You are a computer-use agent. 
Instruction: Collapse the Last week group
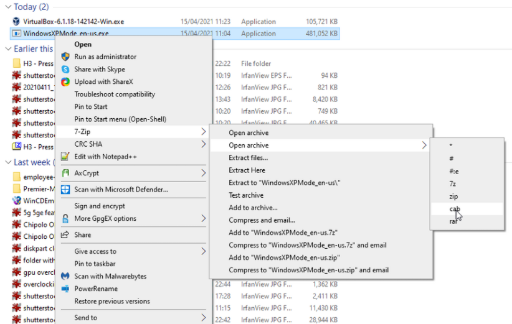pyautogui.click(x=8, y=162)
